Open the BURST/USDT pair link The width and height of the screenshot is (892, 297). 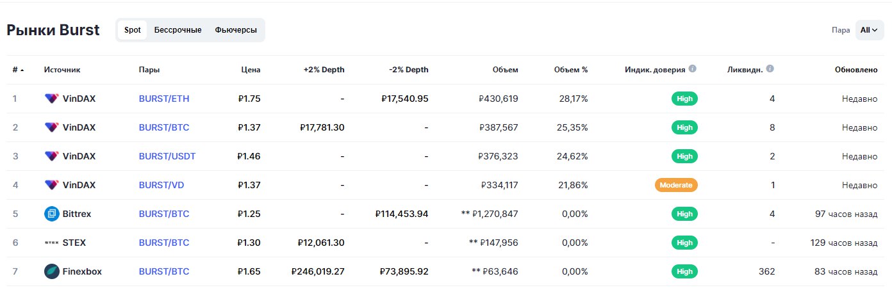[x=167, y=156]
